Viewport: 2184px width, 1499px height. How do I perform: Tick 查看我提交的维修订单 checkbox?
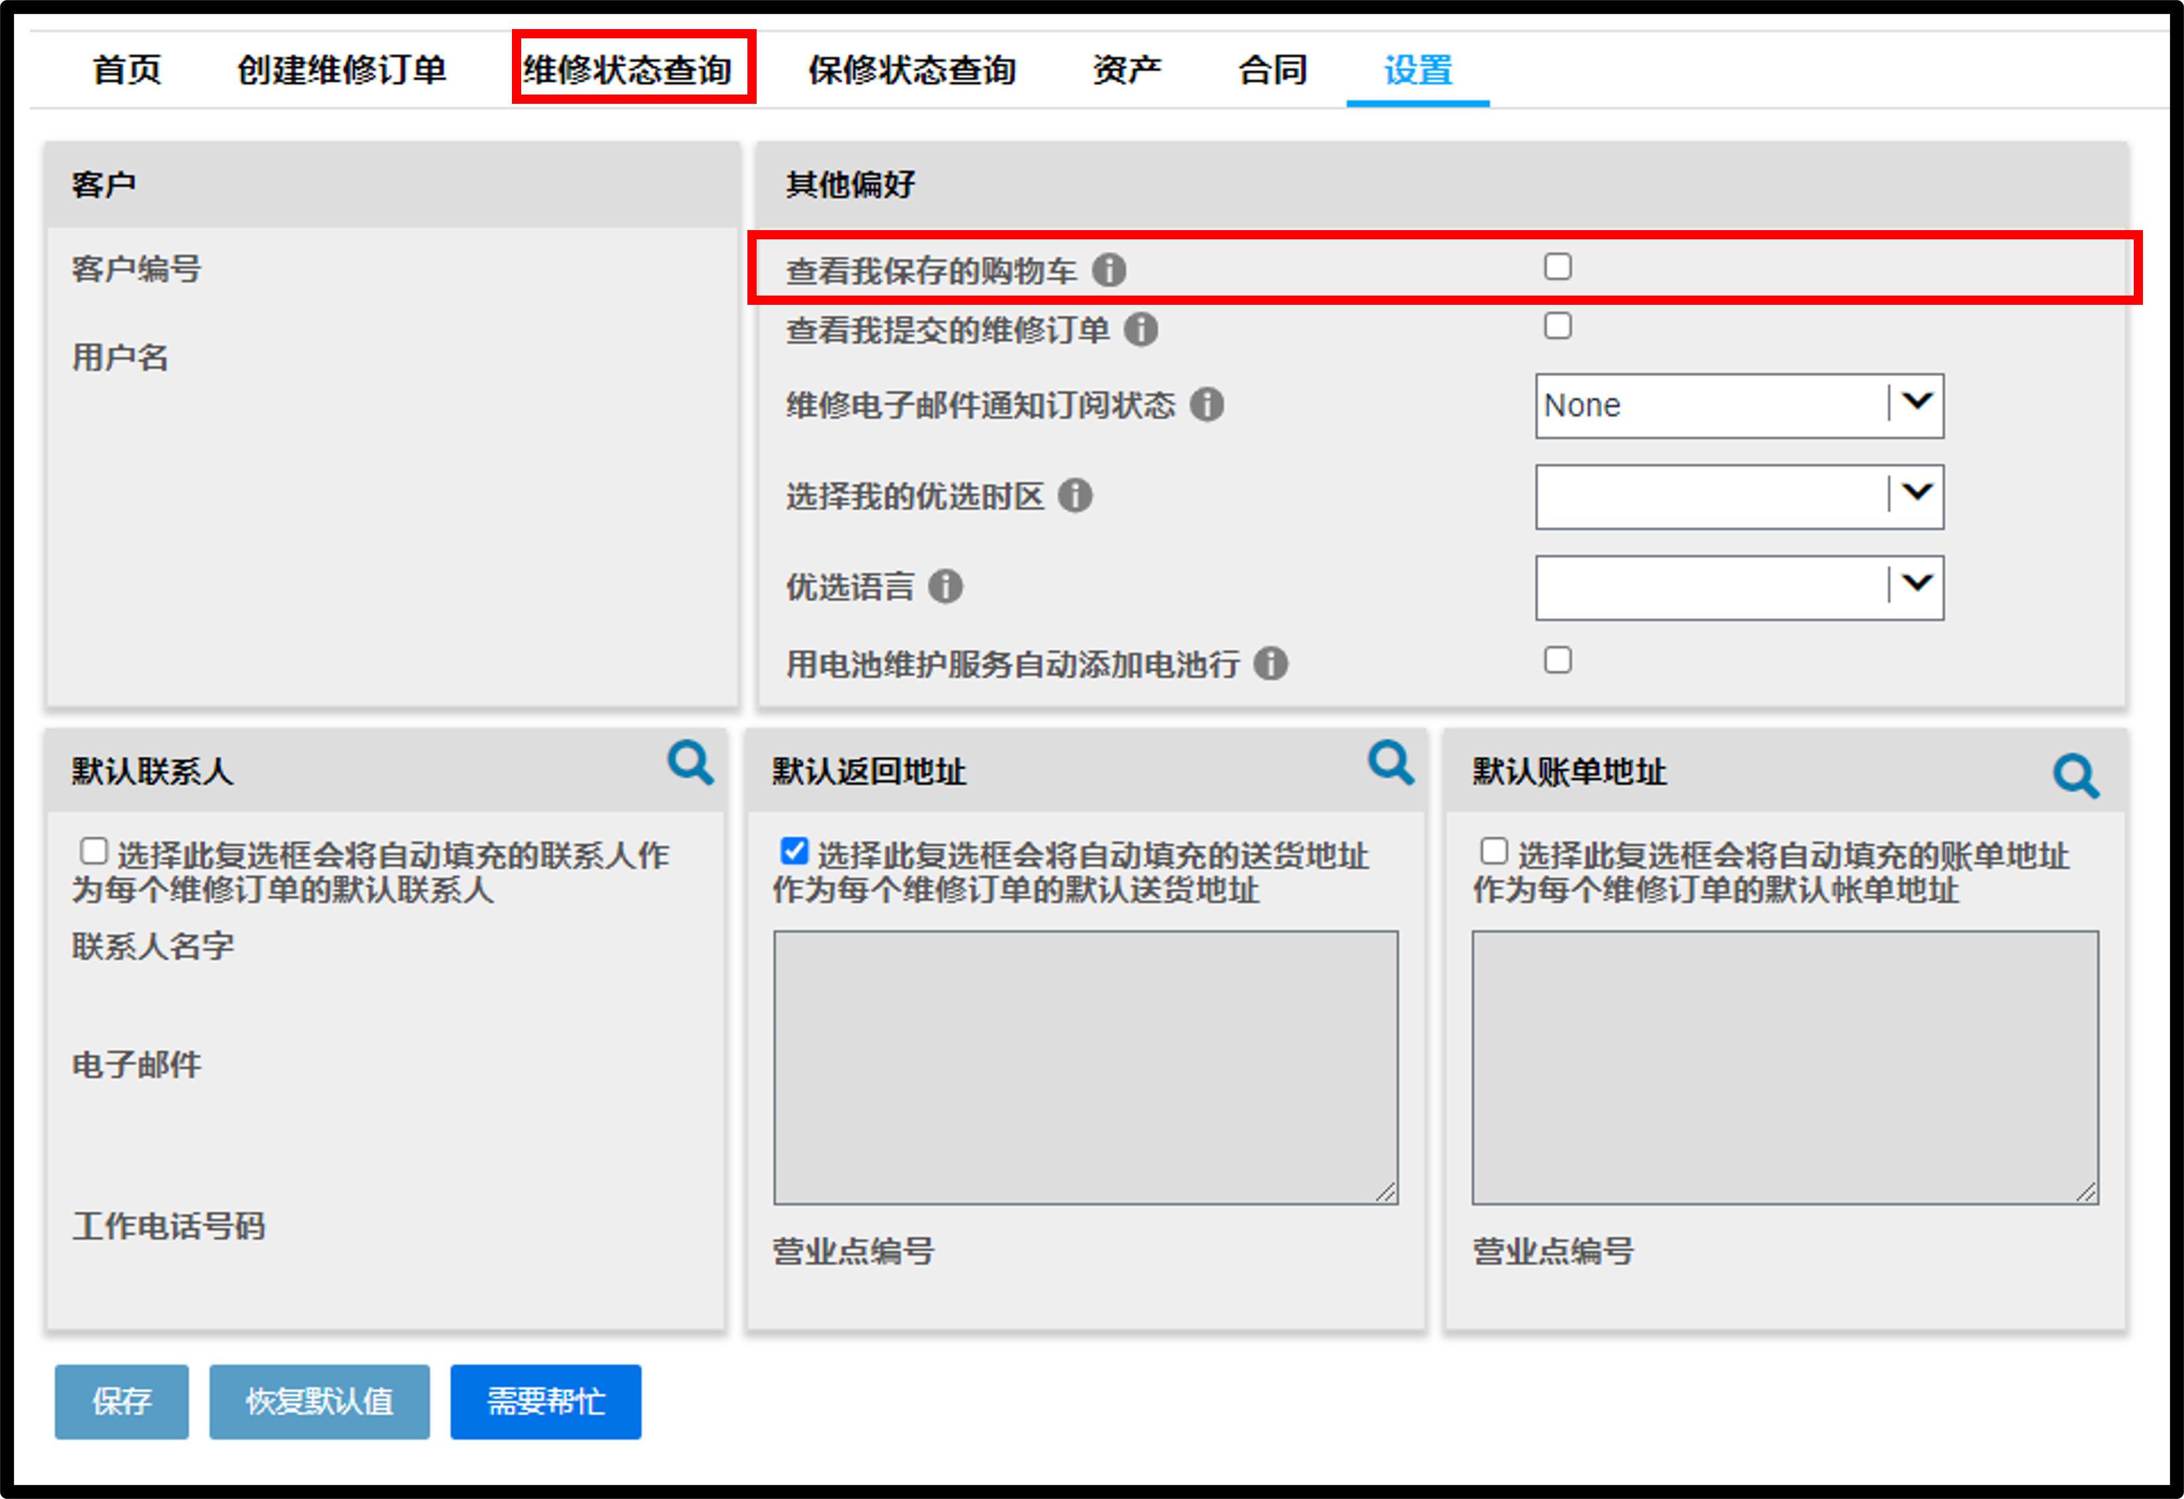pyautogui.click(x=1557, y=326)
